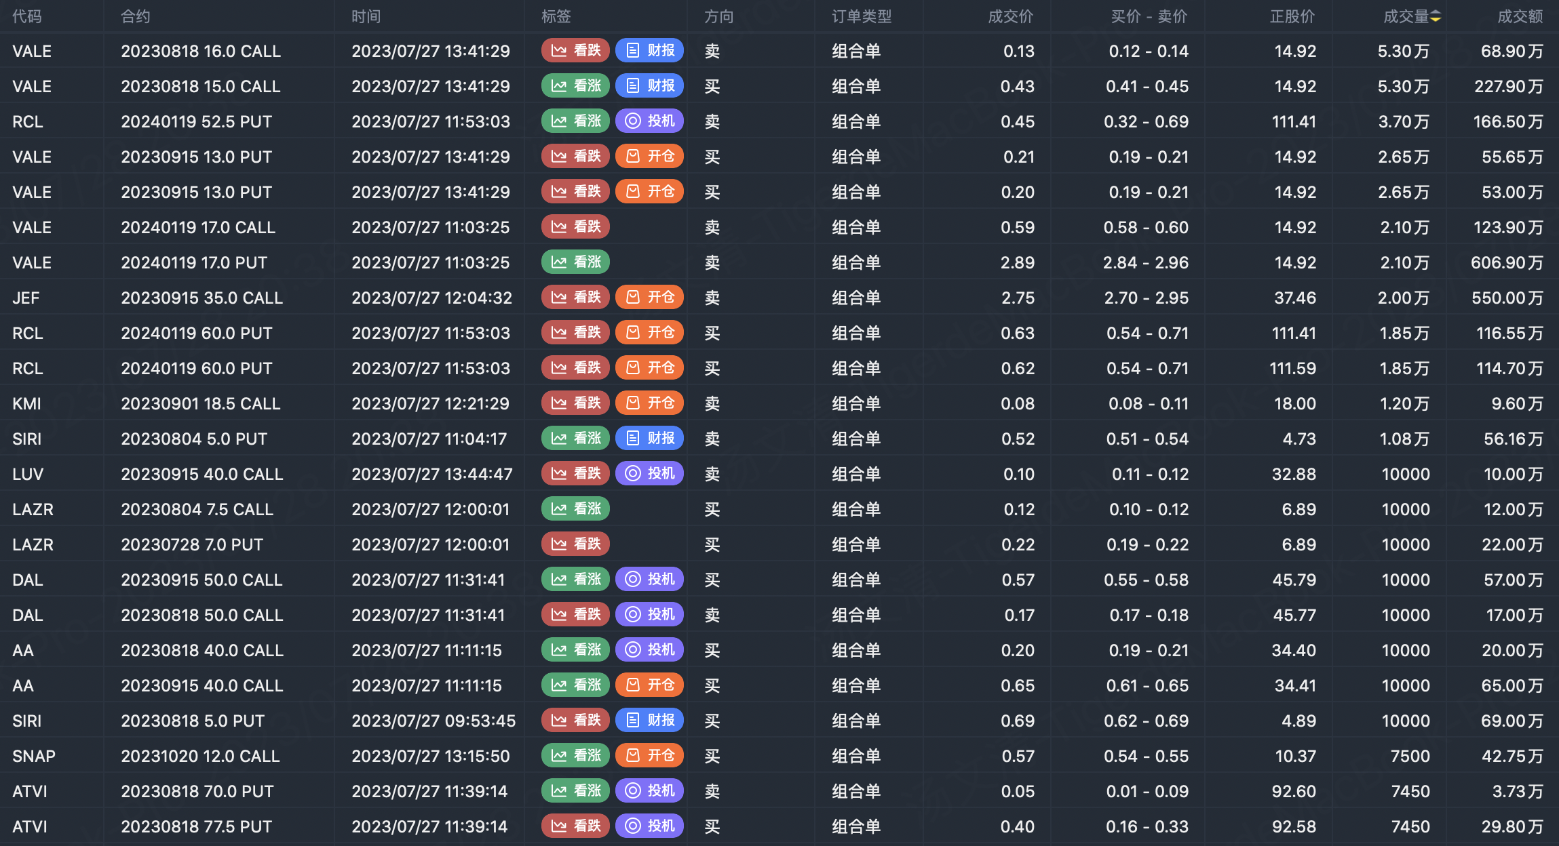Click 看跌 tag on LAZR 7.0 PUT row
The height and width of the screenshot is (846, 1559).
tap(576, 544)
